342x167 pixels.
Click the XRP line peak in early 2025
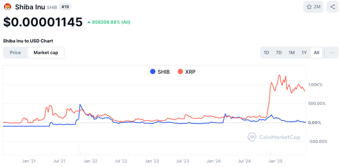tap(280, 75)
